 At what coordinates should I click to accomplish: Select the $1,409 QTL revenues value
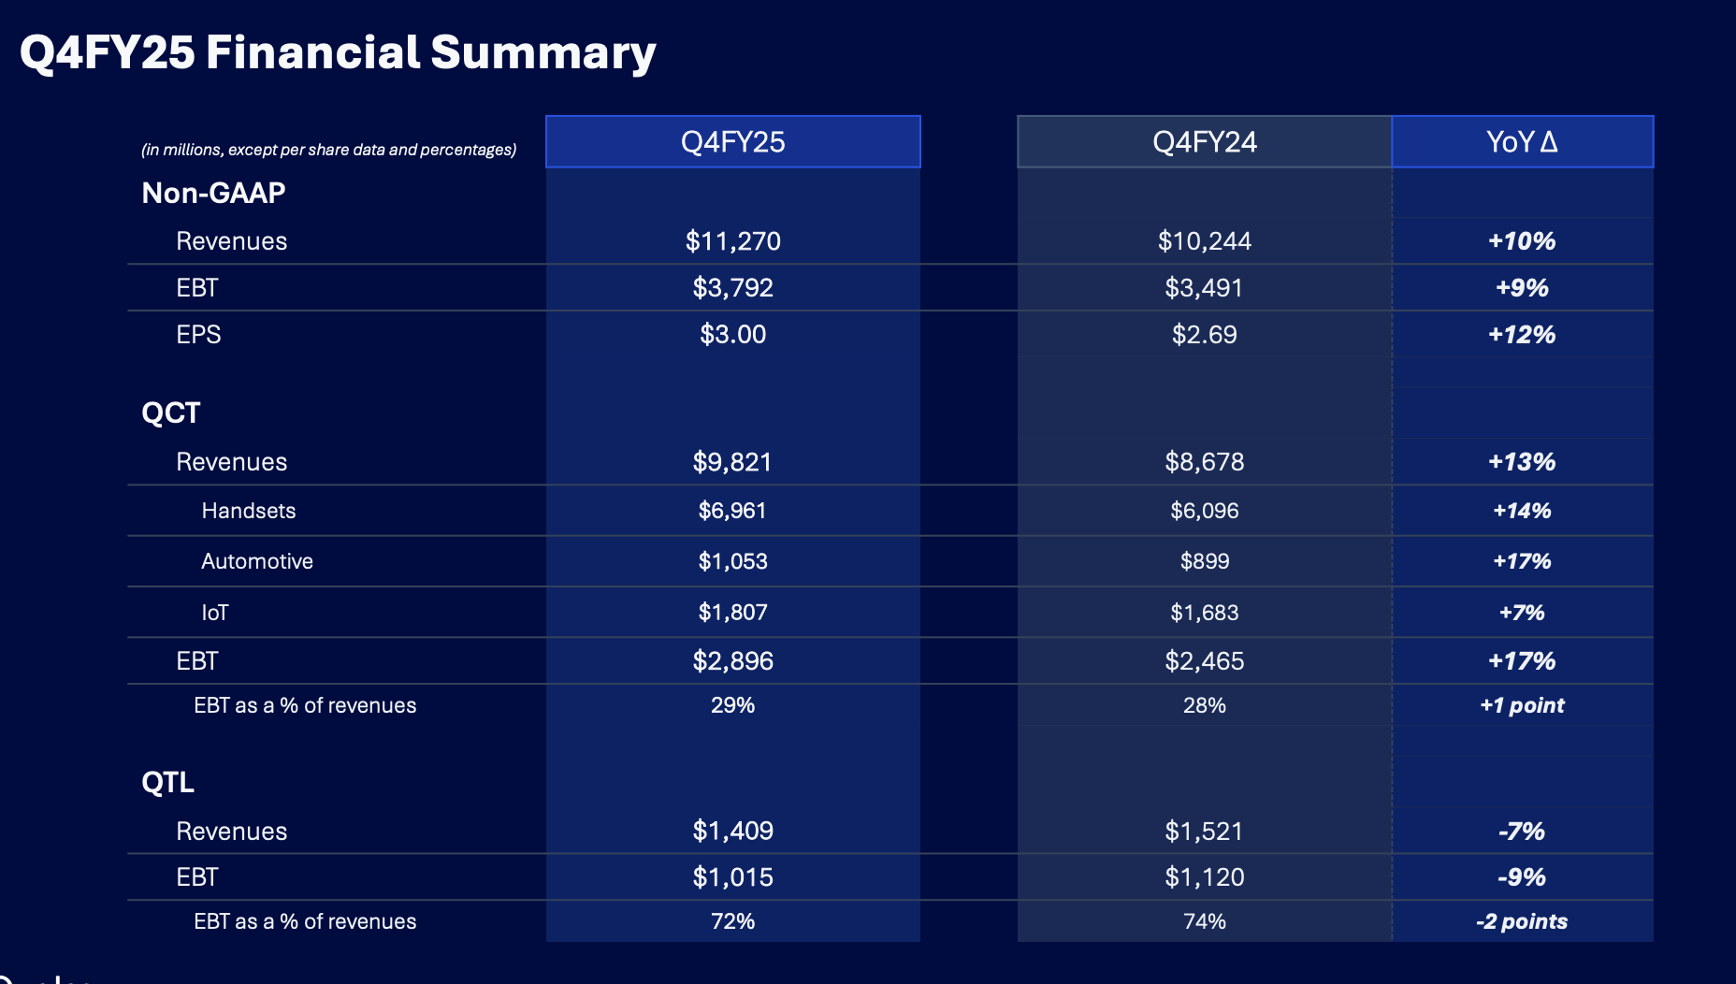(x=732, y=831)
